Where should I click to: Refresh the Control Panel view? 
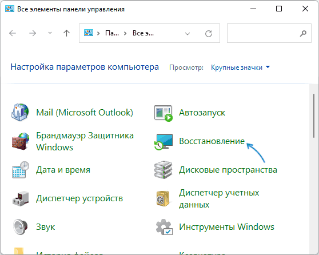click(x=209, y=33)
